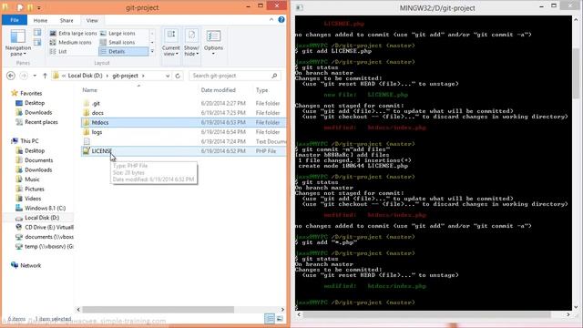Open address bar history dropdown
This screenshot has width=583, height=328.
168,76
